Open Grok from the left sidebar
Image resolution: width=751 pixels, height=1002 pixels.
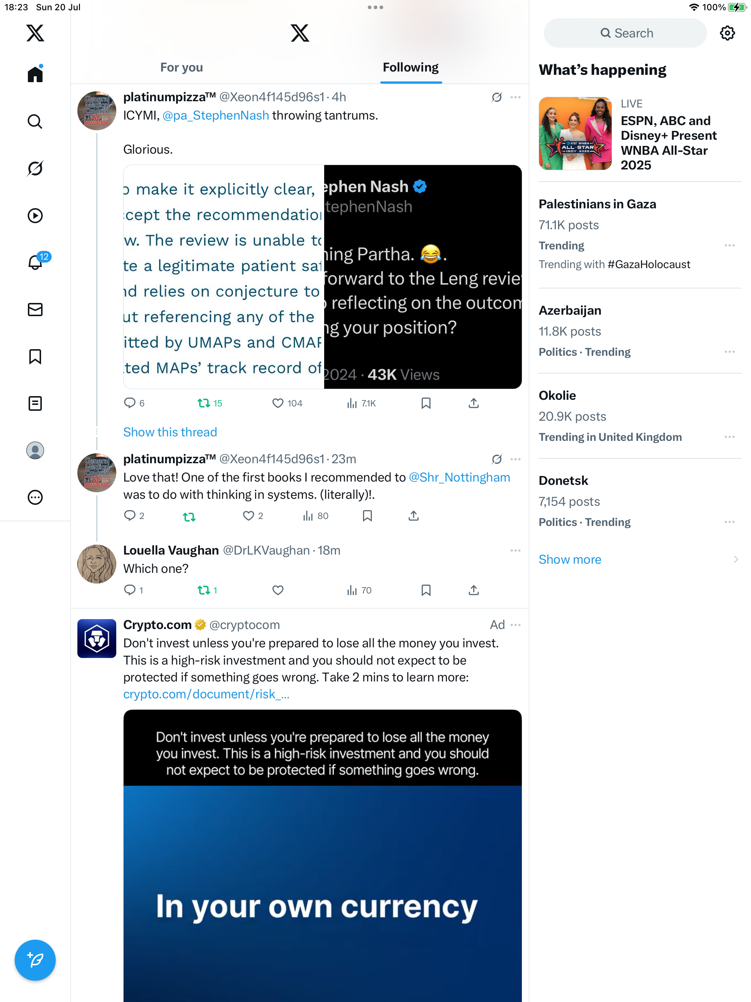click(x=35, y=168)
